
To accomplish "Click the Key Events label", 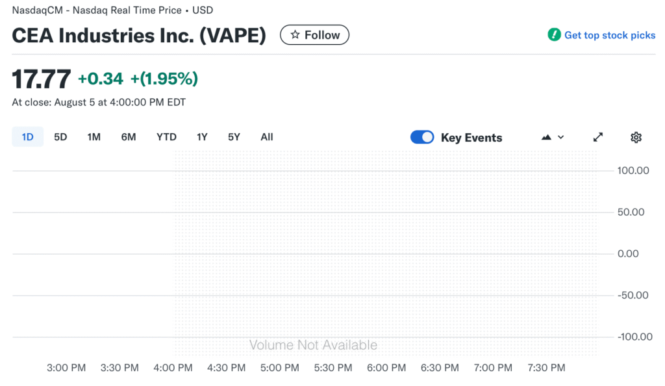I will coord(471,138).
